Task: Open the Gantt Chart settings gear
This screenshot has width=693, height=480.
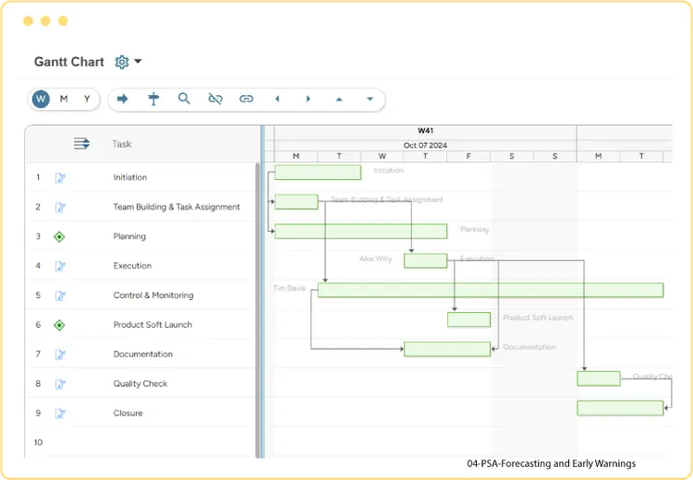Action: (x=122, y=62)
